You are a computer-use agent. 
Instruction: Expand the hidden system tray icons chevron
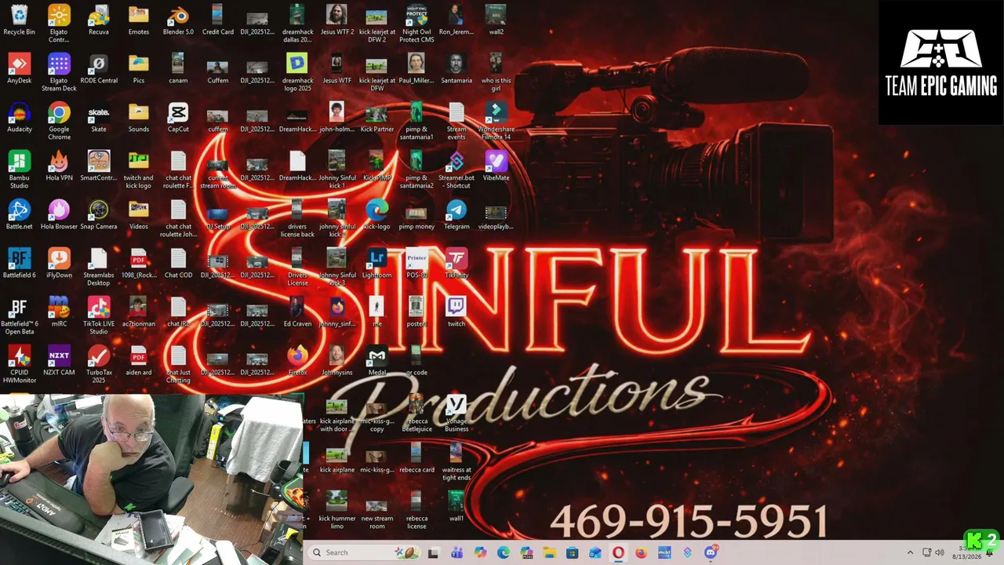(x=910, y=552)
